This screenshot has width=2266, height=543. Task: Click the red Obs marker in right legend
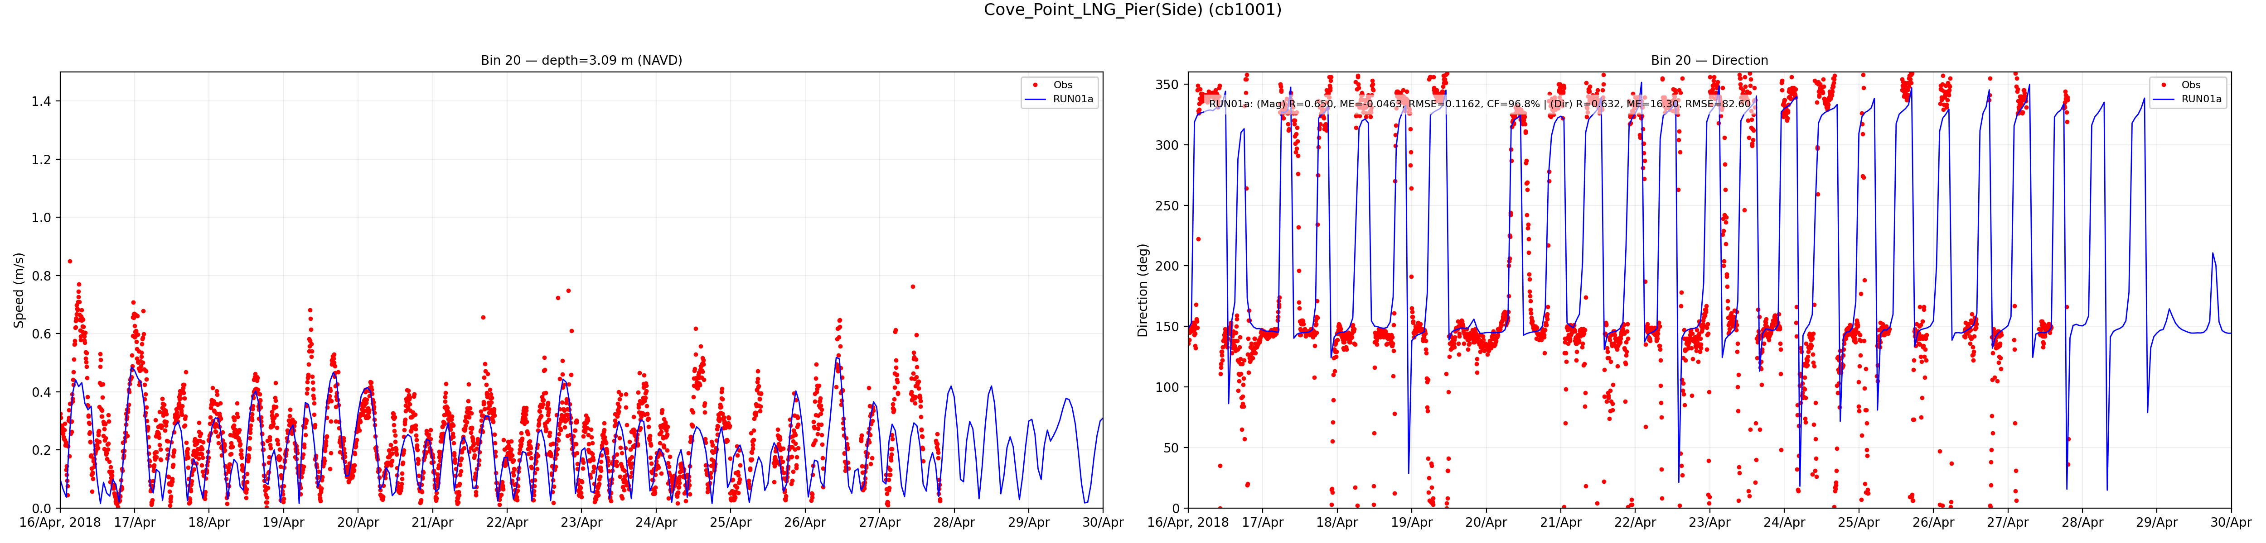click(x=2163, y=85)
